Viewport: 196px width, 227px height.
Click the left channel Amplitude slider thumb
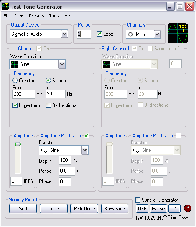tap(18, 144)
